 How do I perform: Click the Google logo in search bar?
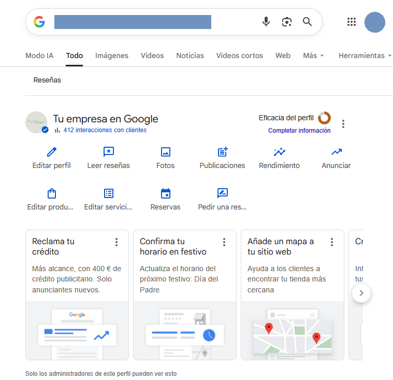[39, 22]
